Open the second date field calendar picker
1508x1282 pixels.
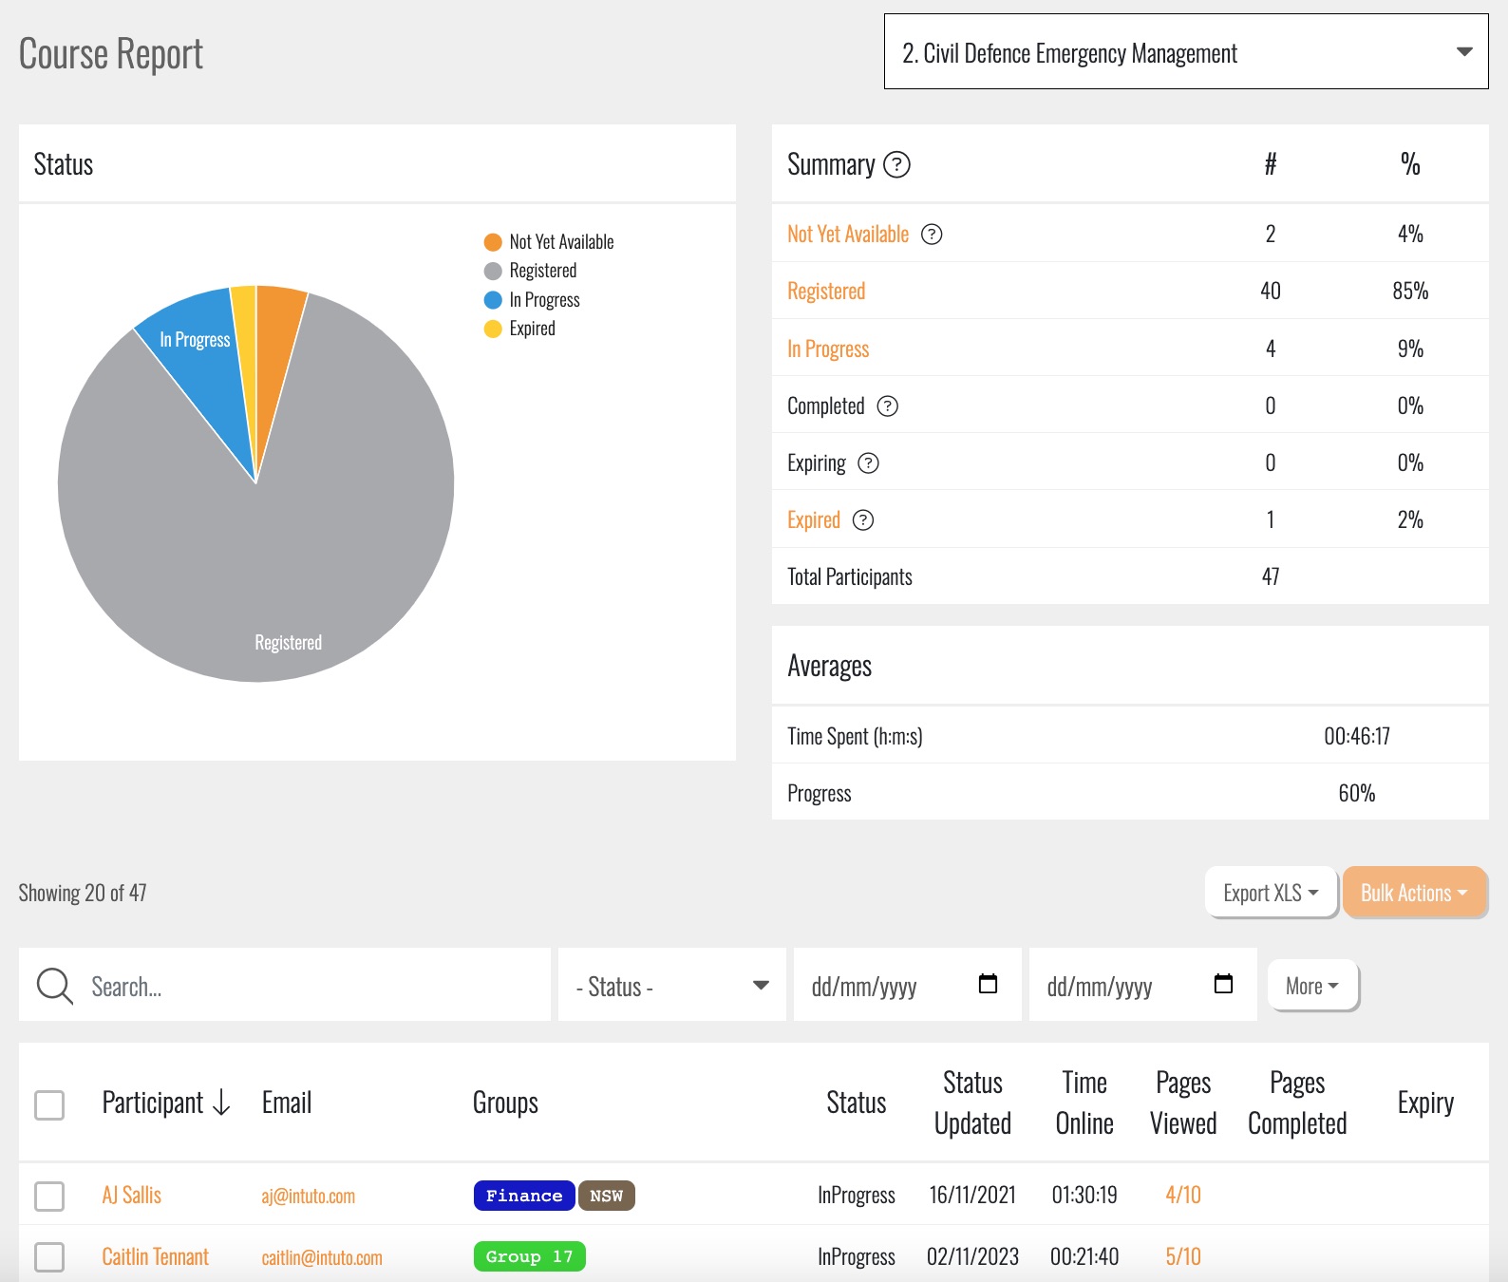tap(1223, 984)
